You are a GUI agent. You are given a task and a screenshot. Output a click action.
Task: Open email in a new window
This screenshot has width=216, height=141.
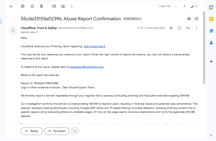pos(196,19)
